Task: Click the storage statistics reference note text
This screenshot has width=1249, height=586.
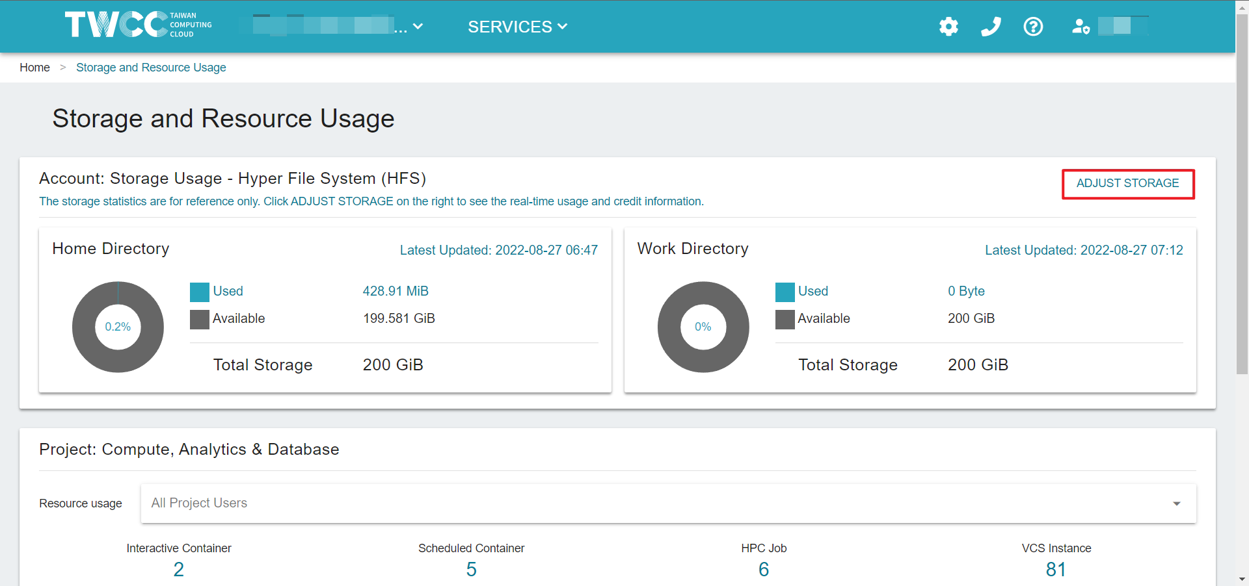Action: pyautogui.click(x=371, y=201)
